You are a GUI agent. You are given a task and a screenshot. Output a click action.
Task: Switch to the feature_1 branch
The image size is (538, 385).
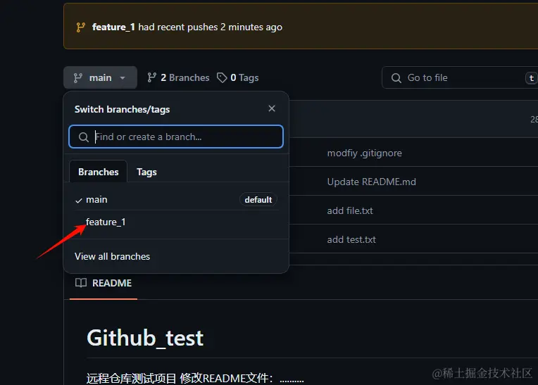176,222
